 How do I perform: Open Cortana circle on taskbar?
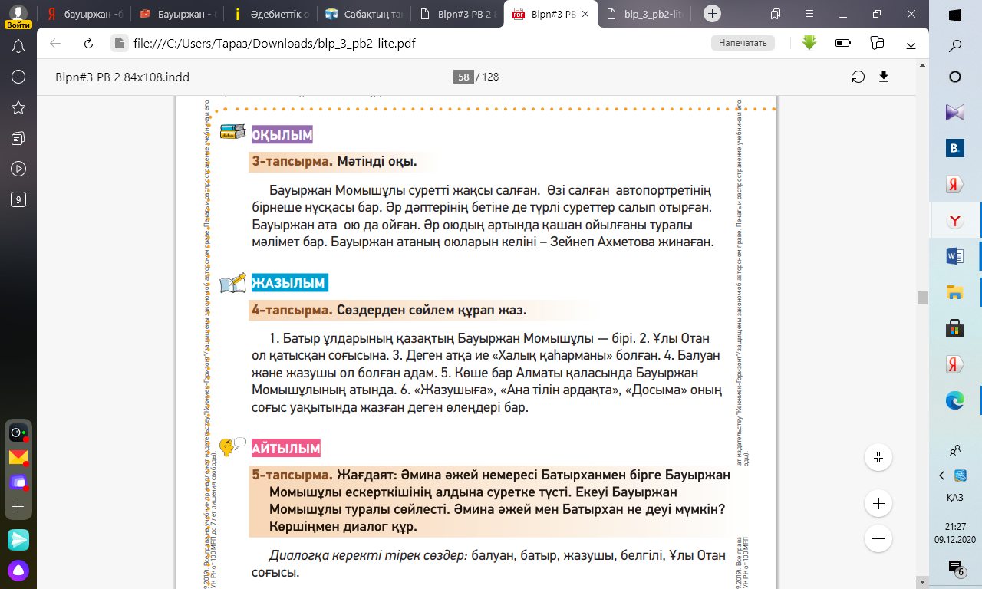(955, 77)
